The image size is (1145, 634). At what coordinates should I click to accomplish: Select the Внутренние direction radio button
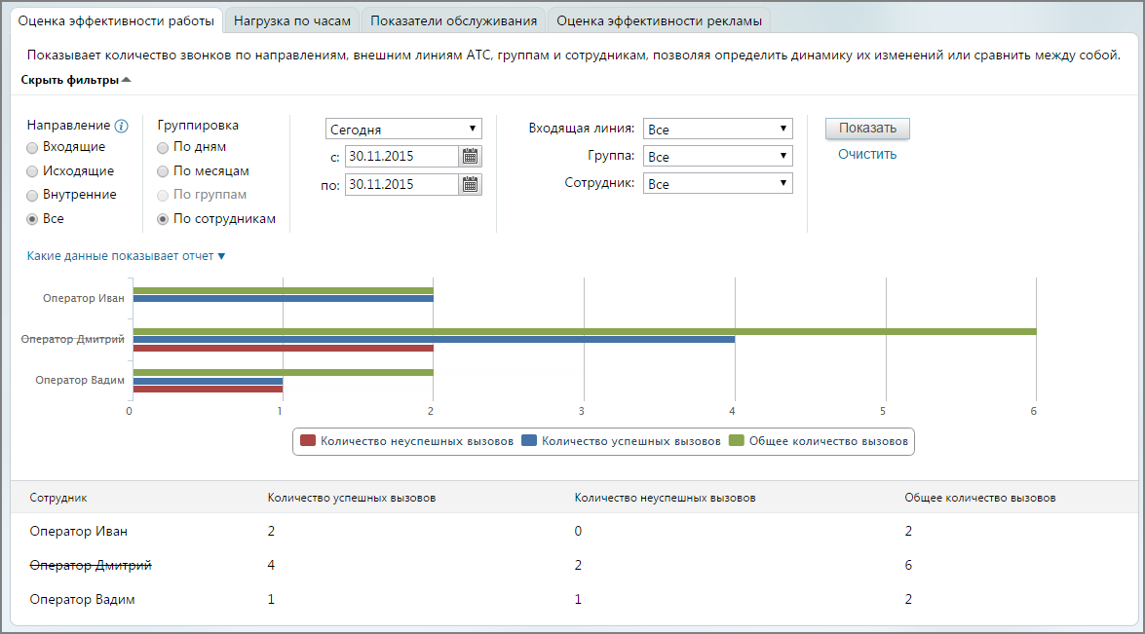coord(32,196)
